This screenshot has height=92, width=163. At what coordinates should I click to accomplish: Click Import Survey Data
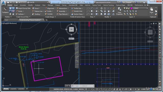(x=23, y=8)
